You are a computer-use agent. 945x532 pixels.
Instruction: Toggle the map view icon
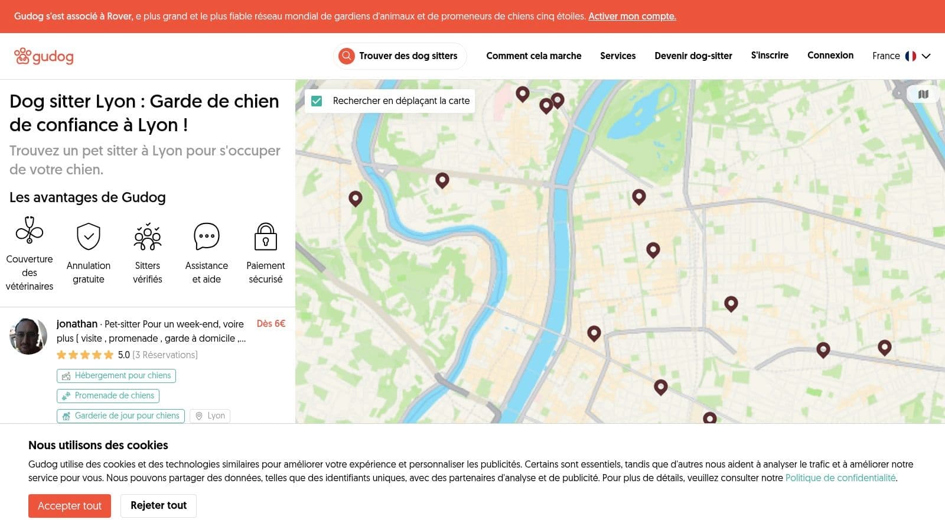click(x=923, y=94)
